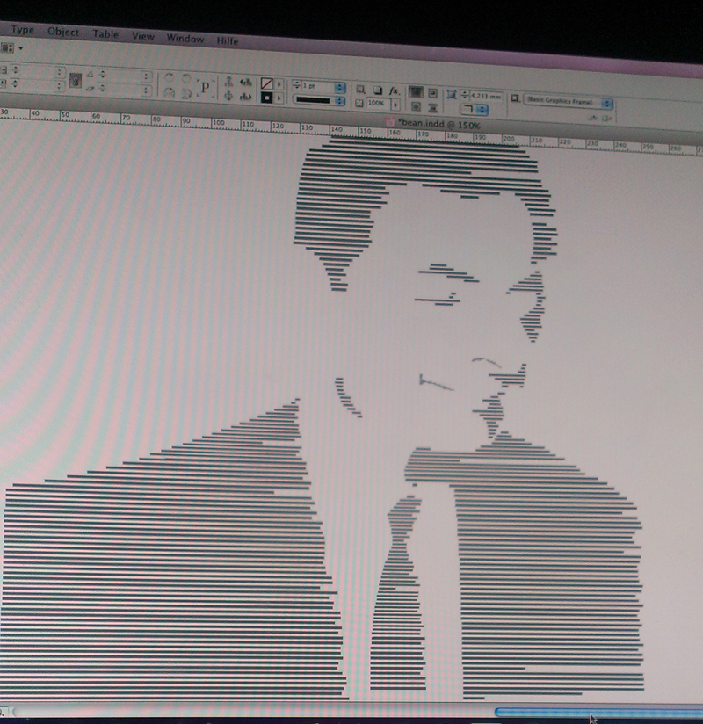Open the Object menu
The image size is (703, 724).
pos(63,32)
